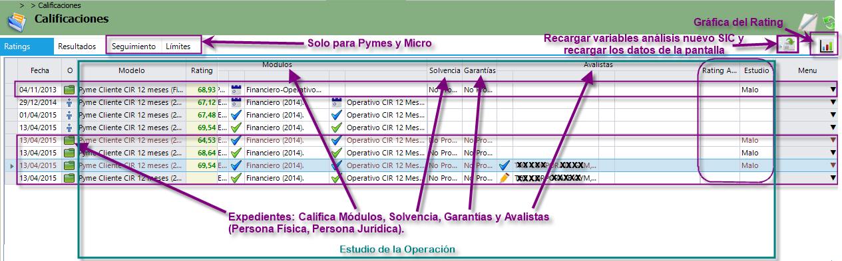Image resolution: width=842 pixels, height=261 pixels.
Task: Click the Solvencia column header
Action: pos(445,70)
